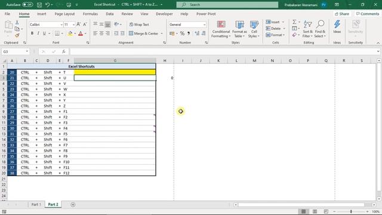The image size is (382, 215).
Task: Click the Increase Indent icon
Action: tap(122, 33)
